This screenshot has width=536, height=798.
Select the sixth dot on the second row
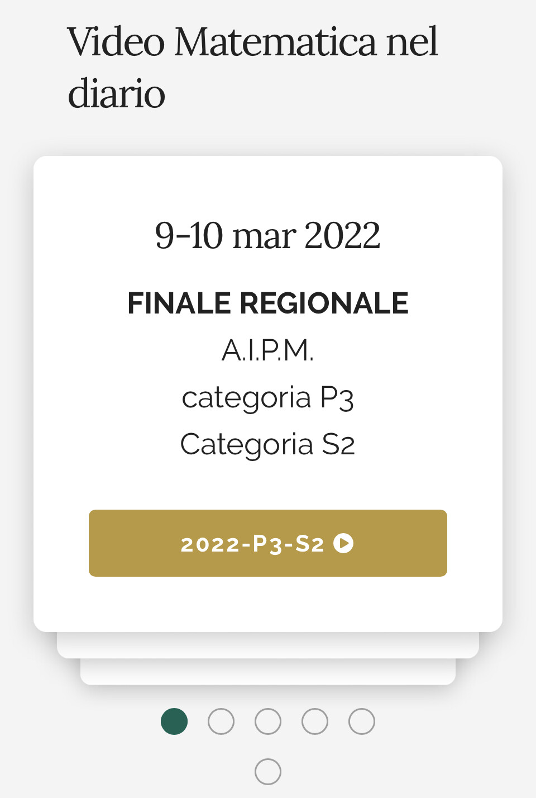pyautogui.click(x=268, y=772)
